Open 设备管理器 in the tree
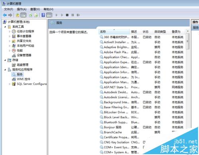Screen dimensions: 199x155 (24, 55)
